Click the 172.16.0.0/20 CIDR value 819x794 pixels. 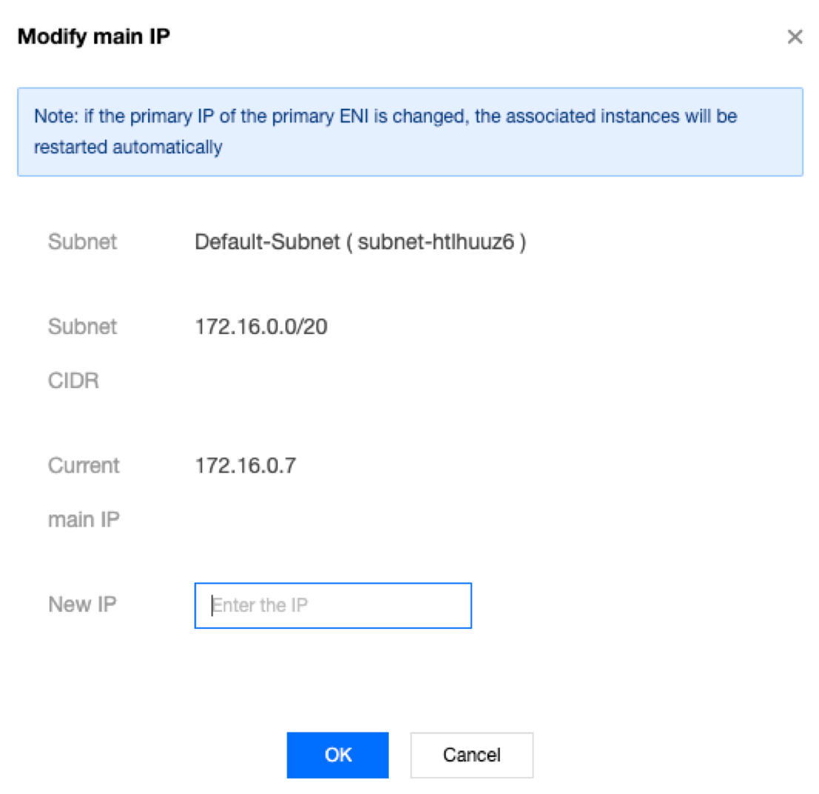point(261,327)
